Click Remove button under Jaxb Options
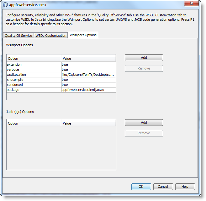This screenshot has height=201, width=206. coord(144,133)
